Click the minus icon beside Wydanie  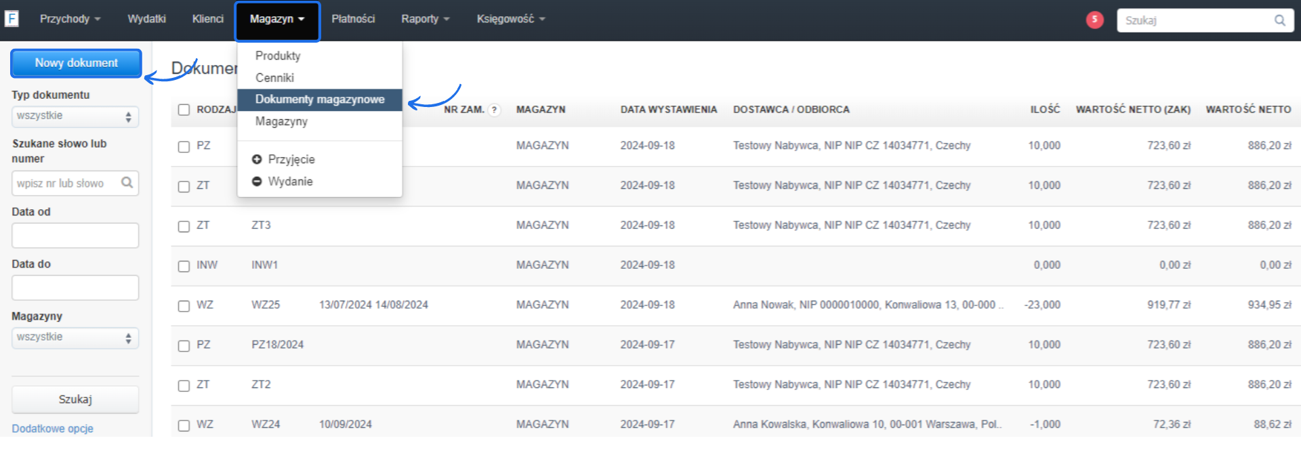[x=257, y=181]
